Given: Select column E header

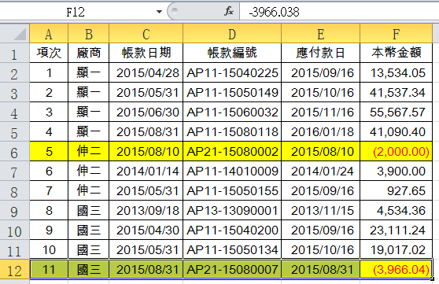Looking at the screenshot, I should (320, 34).
